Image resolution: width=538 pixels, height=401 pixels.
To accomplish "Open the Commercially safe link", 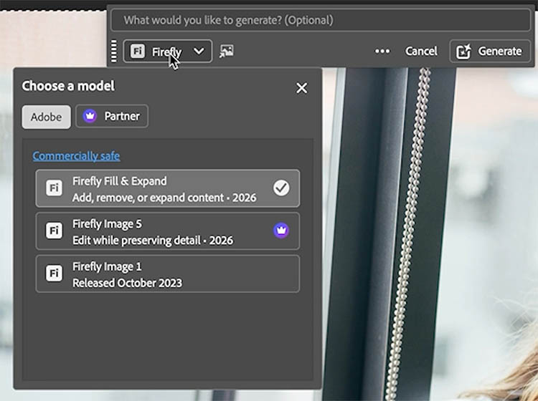I will click(76, 156).
